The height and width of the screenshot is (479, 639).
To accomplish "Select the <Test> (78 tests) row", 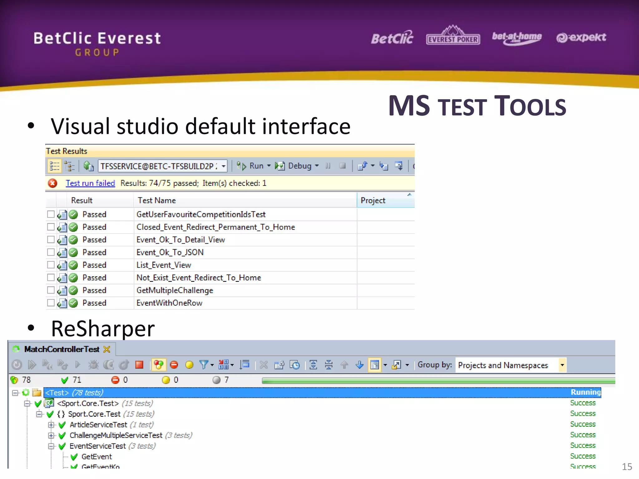I will [322, 393].
